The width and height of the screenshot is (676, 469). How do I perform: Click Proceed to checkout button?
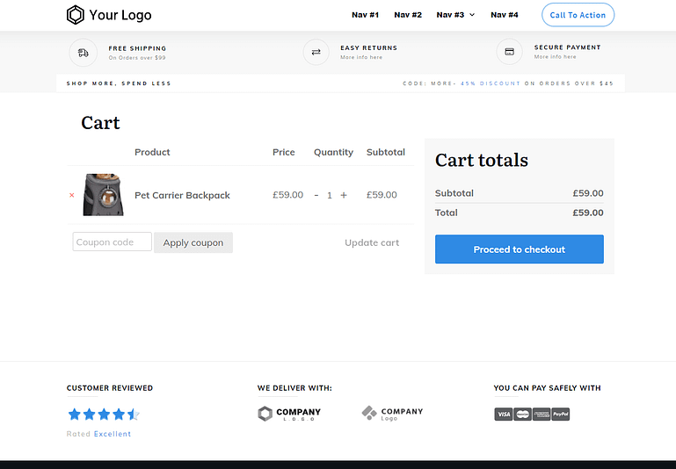pyautogui.click(x=519, y=249)
